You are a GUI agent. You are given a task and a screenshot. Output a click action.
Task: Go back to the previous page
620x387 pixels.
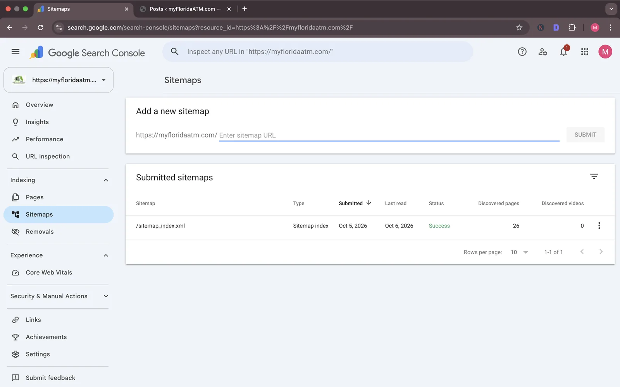pyautogui.click(x=10, y=27)
